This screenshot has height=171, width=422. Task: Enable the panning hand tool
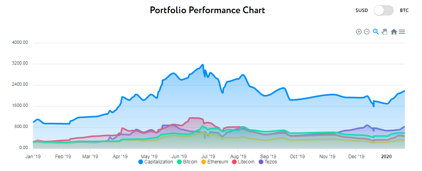tap(384, 32)
